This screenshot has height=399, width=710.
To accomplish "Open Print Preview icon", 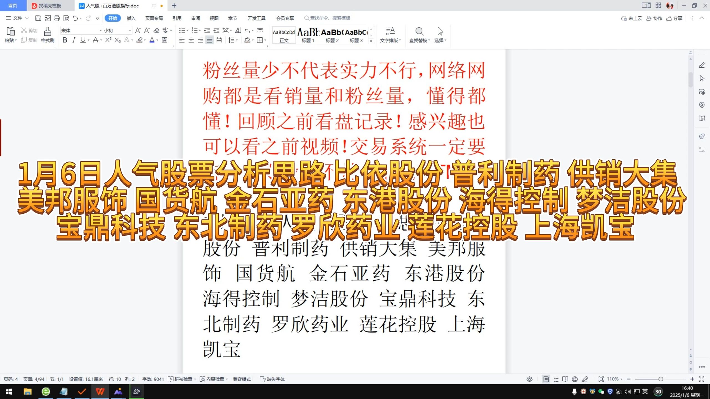I will [x=66, y=18].
